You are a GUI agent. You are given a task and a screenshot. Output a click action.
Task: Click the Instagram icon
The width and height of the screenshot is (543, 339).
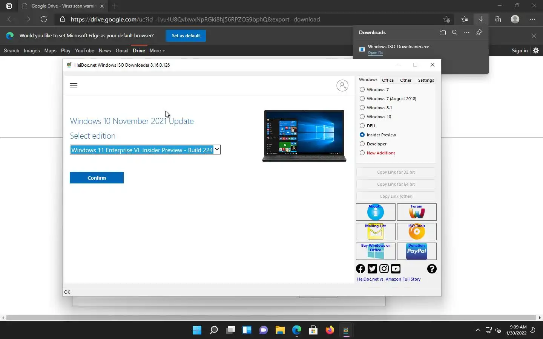point(384,269)
